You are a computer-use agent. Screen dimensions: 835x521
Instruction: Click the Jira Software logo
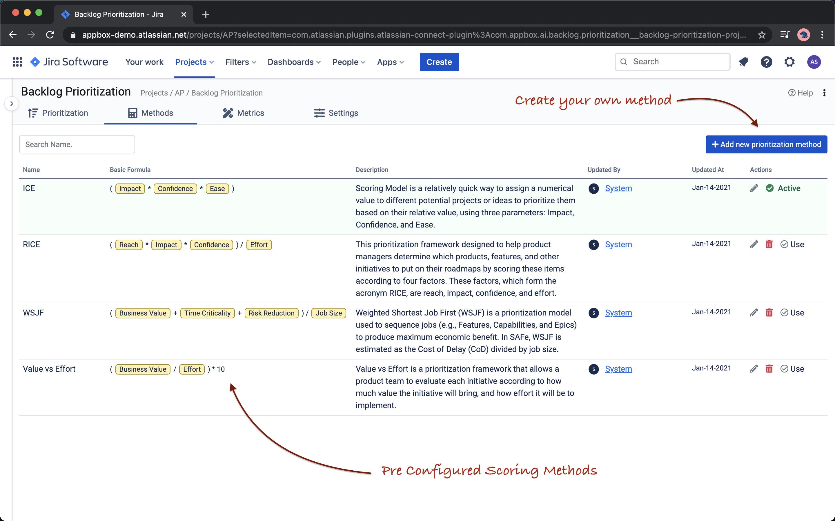pyautogui.click(x=69, y=62)
